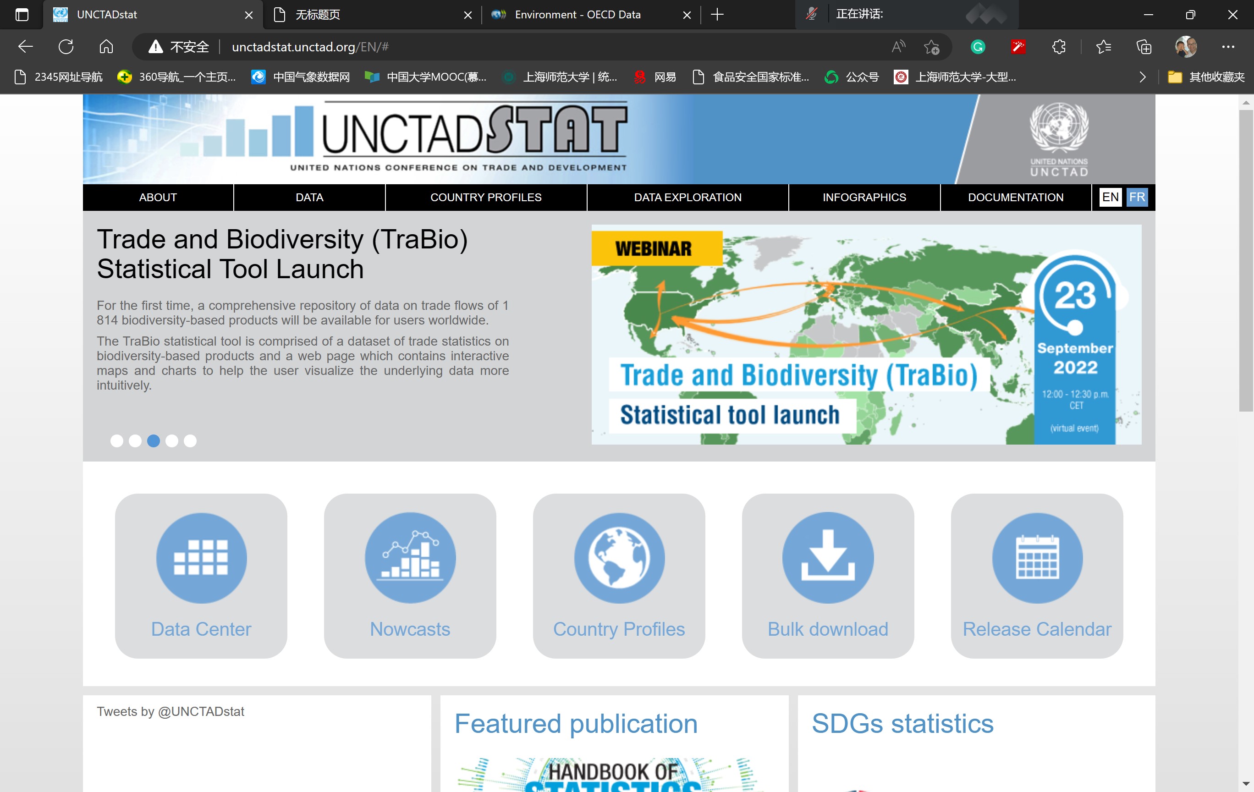Screen dimensions: 1254x792
Task: Select the fifth carousel slide dot
Action: [x=190, y=441]
